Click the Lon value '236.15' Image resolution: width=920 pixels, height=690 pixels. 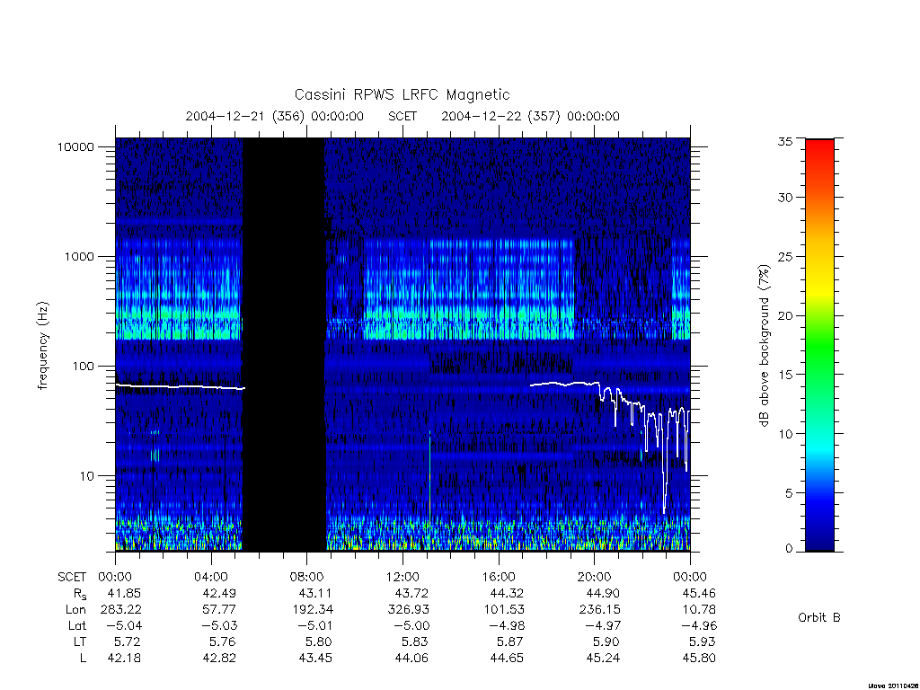point(599,610)
